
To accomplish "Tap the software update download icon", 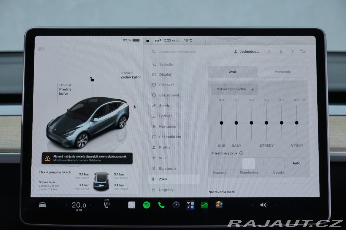I will click(269, 52).
